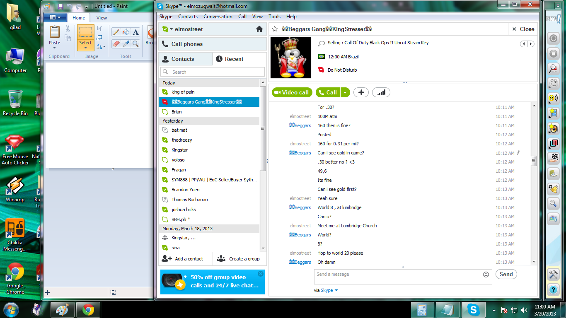Switch to the View tab in Paint

click(x=102, y=18)
